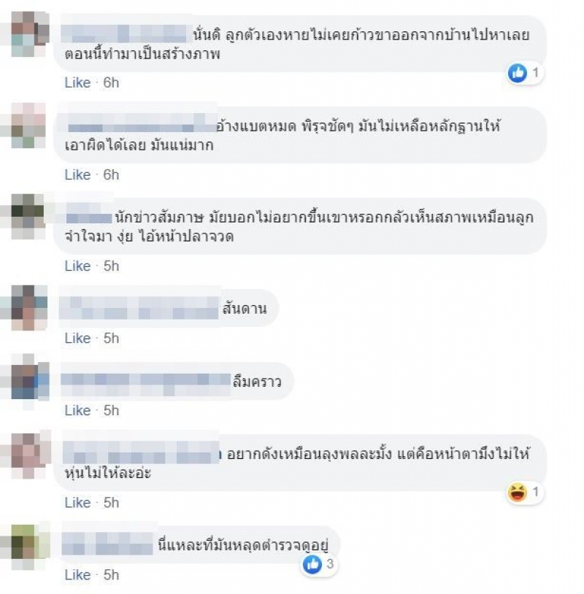584x594 pixels.
Task: Open the avatar beside the ลืมคราว comment
Action: pos(29,380)
